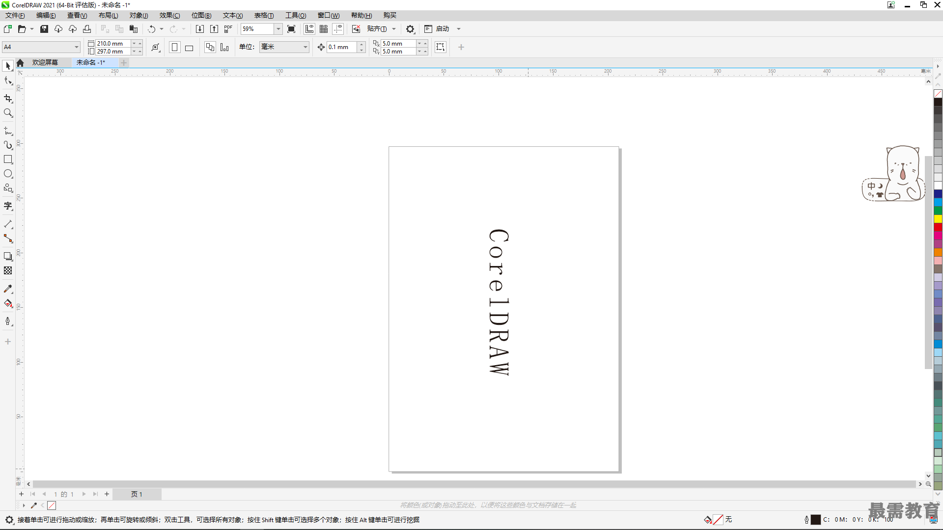Click the horizontal scrollbar
This screenshot has width=943, height=530.
tap(474, 484)
